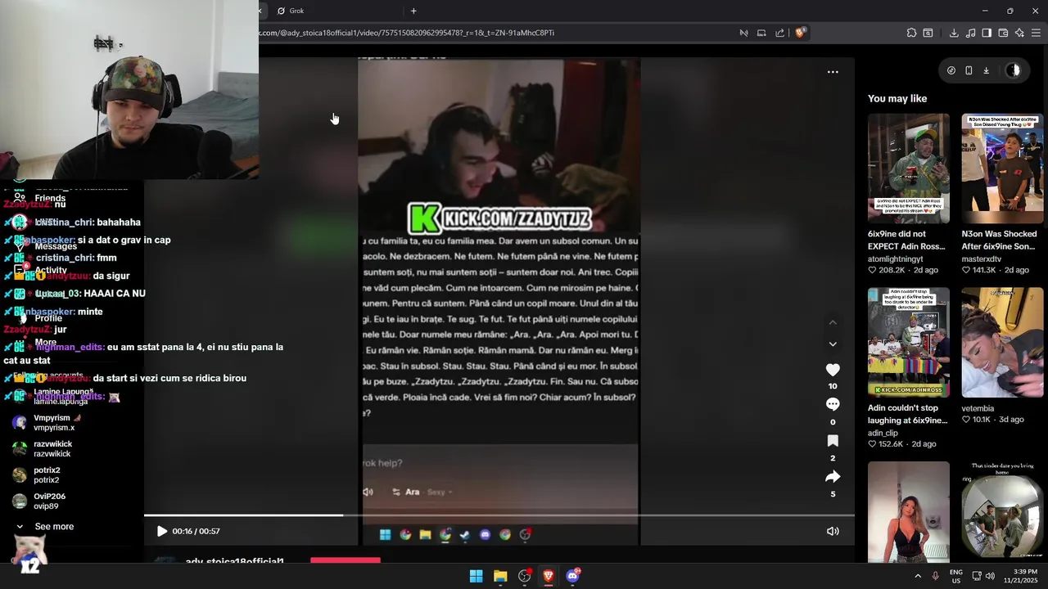Go to the next video with the down chevron
This screenshot has height=589, width=1048.
tap(833, 344)
